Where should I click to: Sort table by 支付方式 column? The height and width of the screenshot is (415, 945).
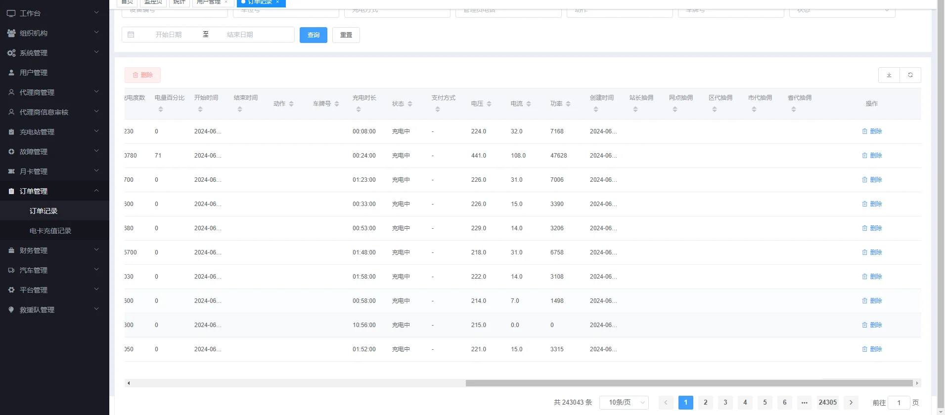tap(438, 109)
